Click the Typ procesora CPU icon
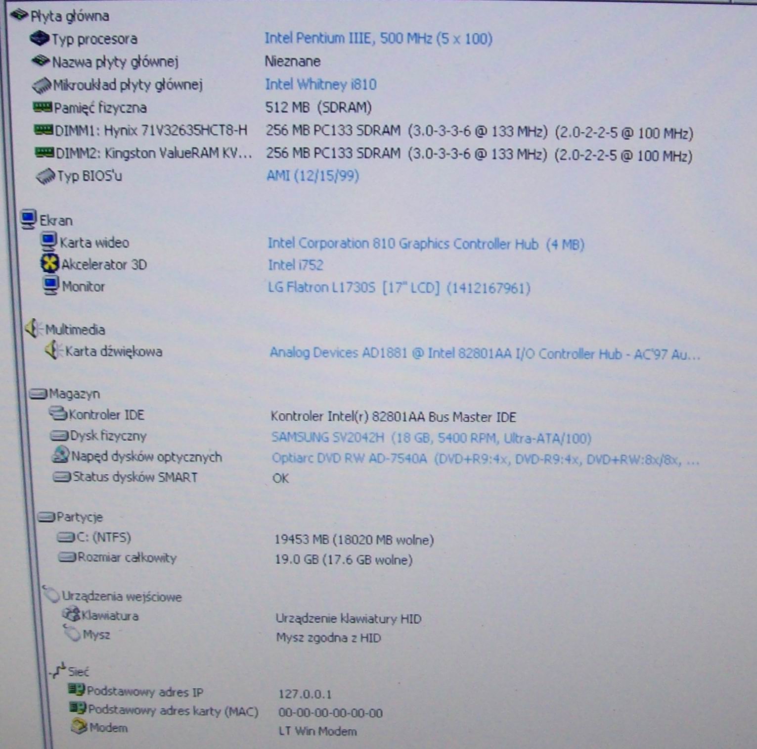 (x=39, y=38)
